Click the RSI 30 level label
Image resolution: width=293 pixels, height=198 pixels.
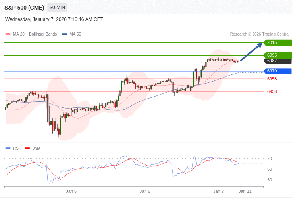[270, 180]
